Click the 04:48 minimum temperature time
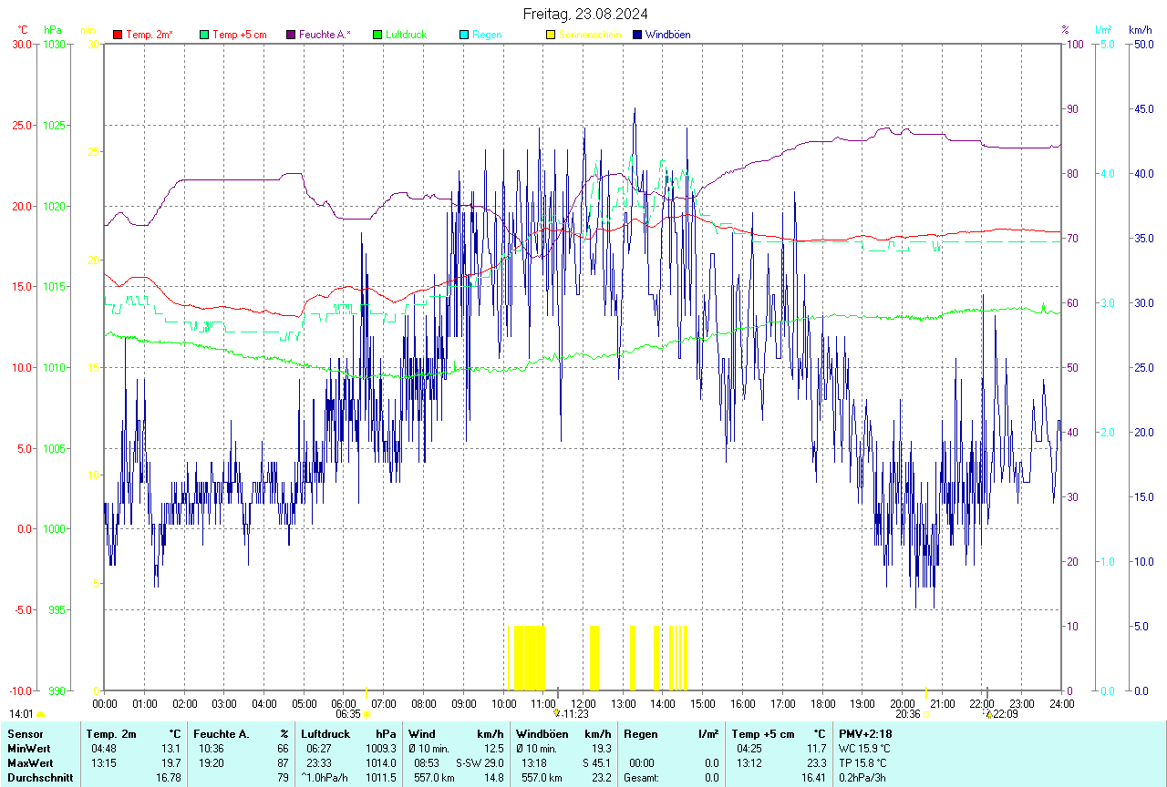The height and width of the screenshot is (787, 1167). pyautogui.click(x=104, y=748)
